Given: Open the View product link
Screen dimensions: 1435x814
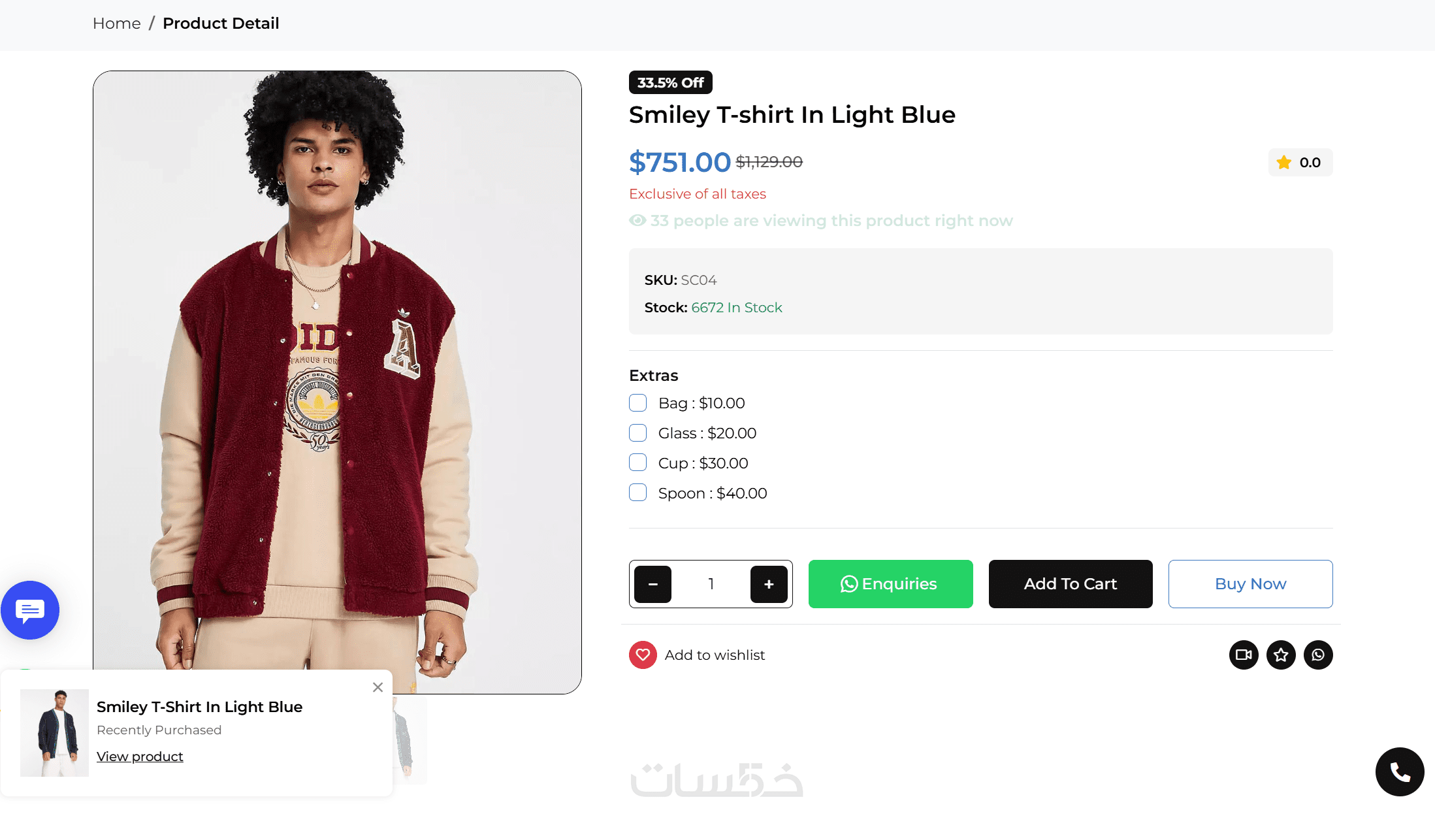Looking at the screenshot, I should tap(140, 757).
